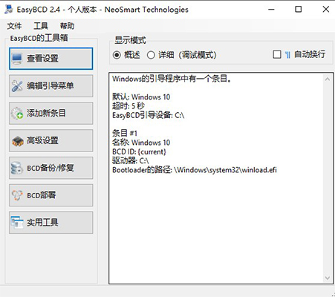The width and height of the screenshot is (335, 297).
Task: Click the EasyBCD app icon in the title bar
Action: click(x=9, y=10)
